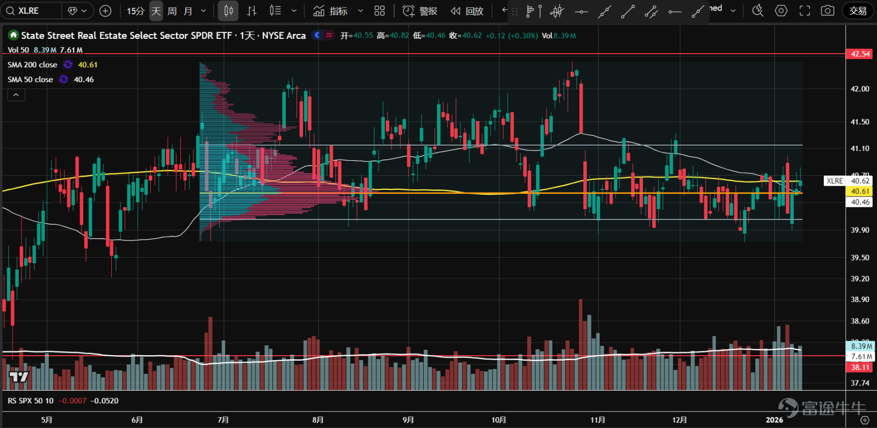Take a chart snapshot with camera icon

point(828,10)
